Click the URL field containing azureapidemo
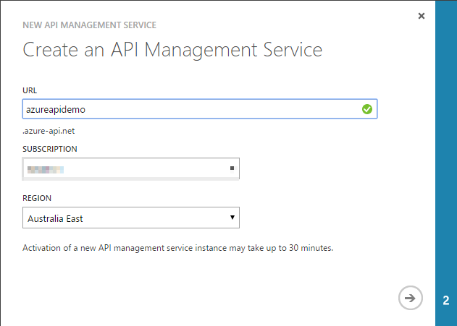The height and width of the screenshot is (326, 457). point(200,109)
